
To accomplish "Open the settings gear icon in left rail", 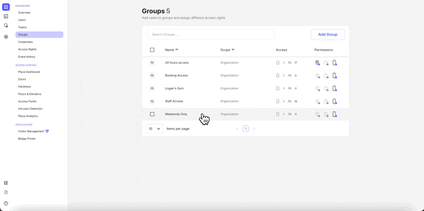I will click(6, 36).
